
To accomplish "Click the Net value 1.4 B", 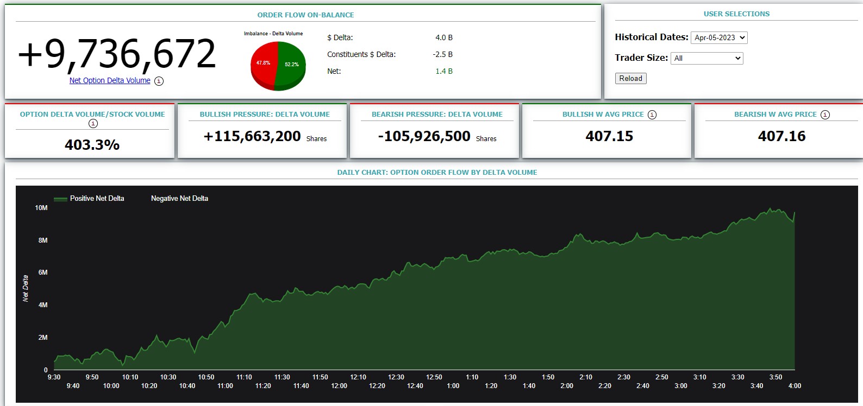I will click(x=444, y=71).
